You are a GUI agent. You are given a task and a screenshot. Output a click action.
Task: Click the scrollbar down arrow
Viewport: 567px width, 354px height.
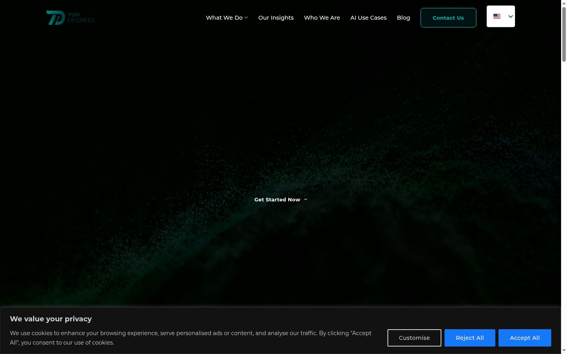click(564, 350)
